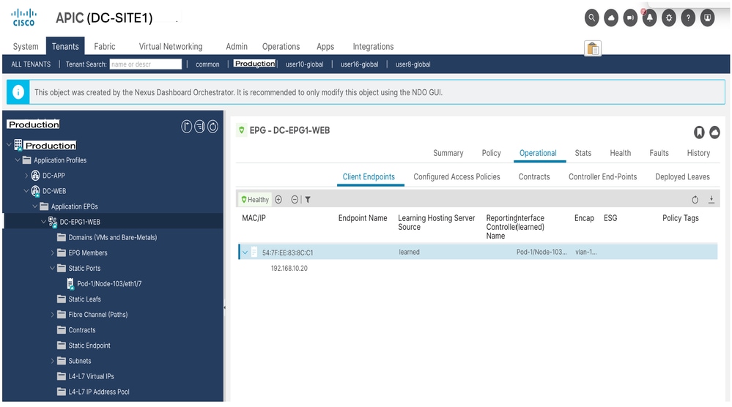Select L4-L7 IP Address Pool item
Image resolution: width=732 pixels, height=407 pixels.
click(x=99, y=392)
